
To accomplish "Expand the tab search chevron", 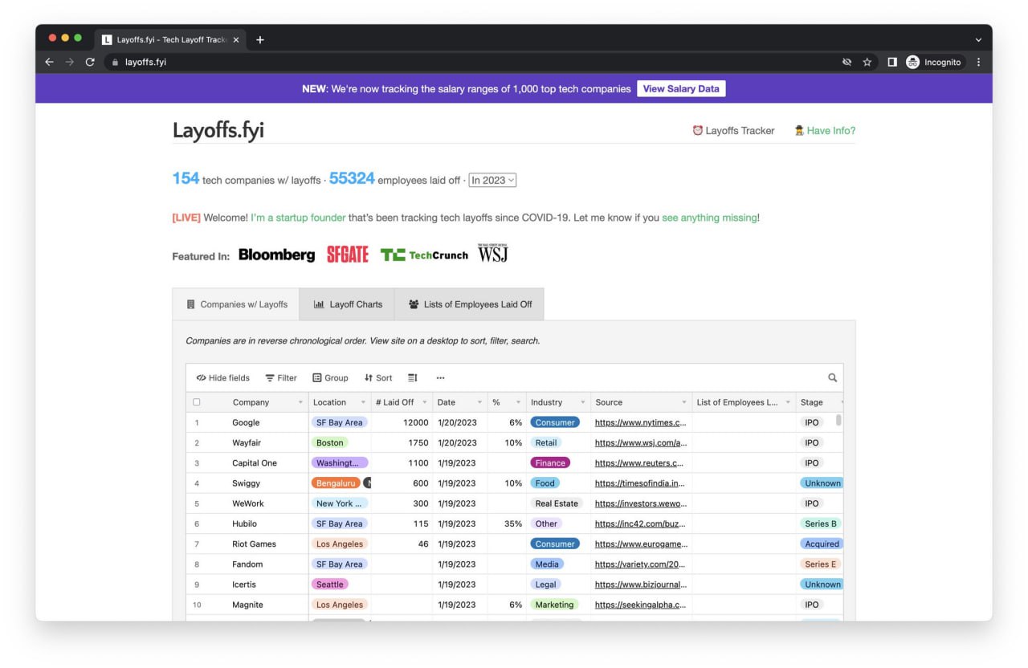I will 978,40.
